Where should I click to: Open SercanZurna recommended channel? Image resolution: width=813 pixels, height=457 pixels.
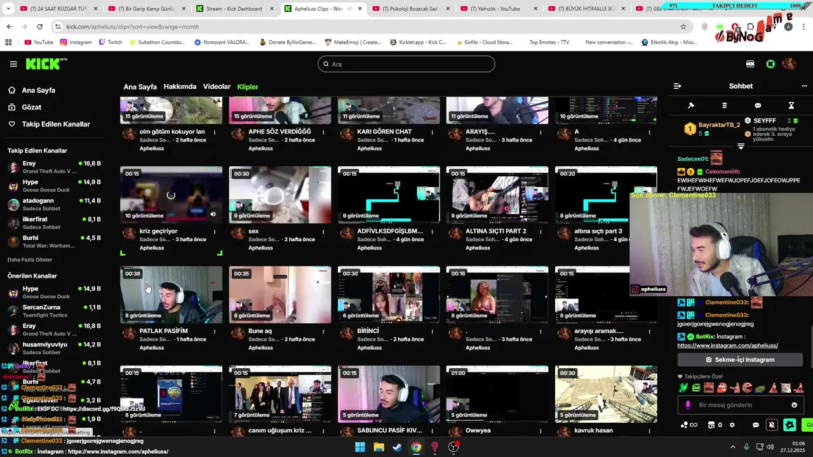[54, 311]
